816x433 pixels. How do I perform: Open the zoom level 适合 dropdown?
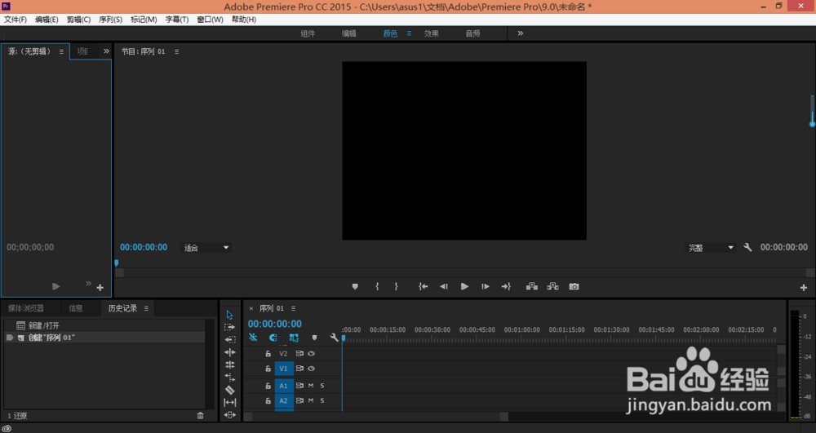pyautogui.click(x=206, y=248)
